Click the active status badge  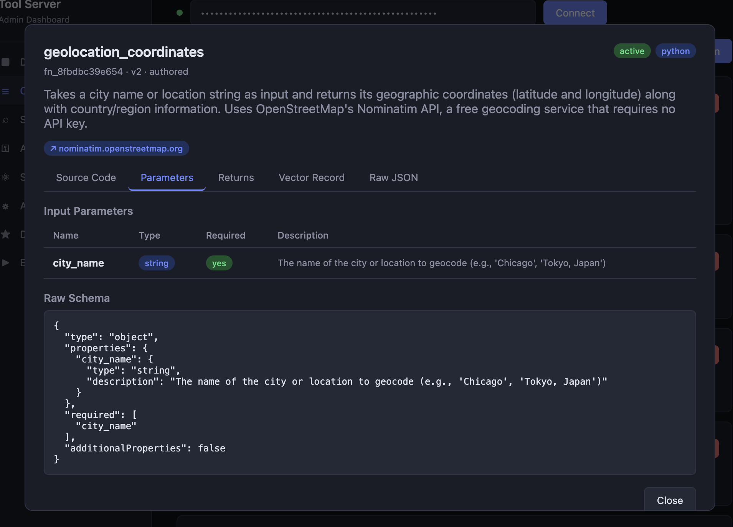click(632, 51)
